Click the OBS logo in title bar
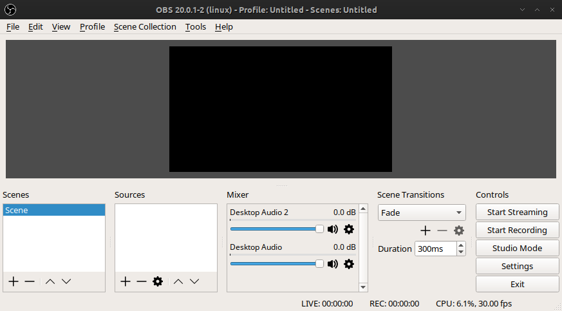 click(10, 10)
